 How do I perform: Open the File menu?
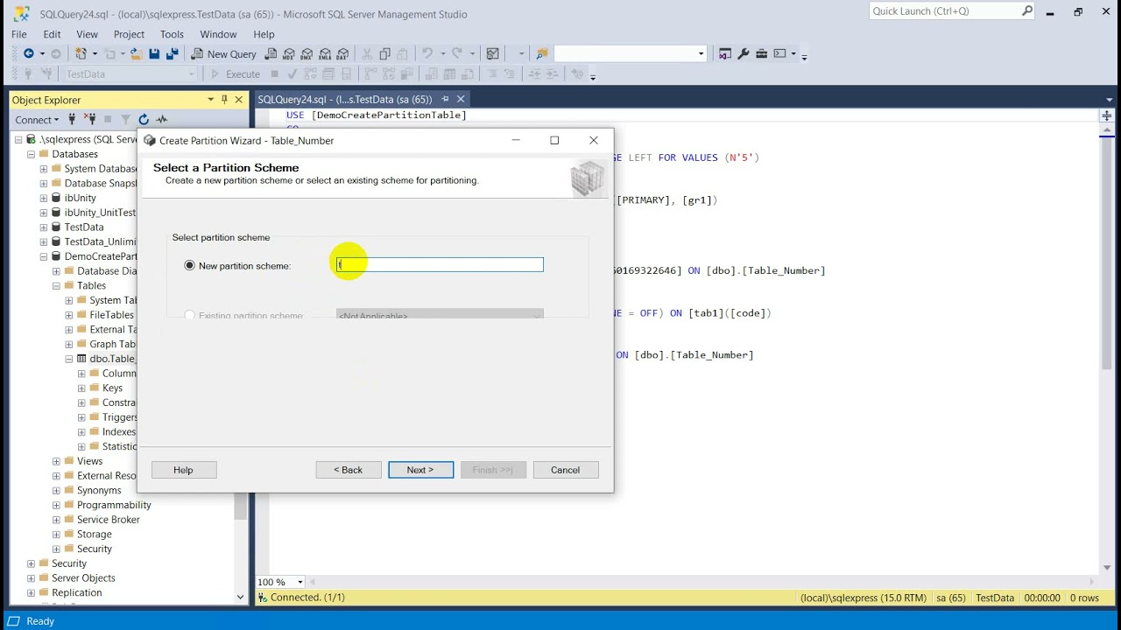(19, 34)
